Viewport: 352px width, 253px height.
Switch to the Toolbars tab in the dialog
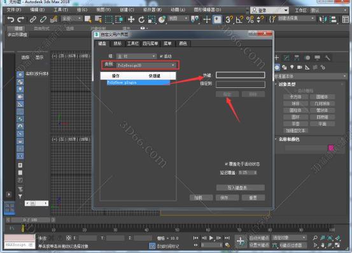(x=132, y=43)
